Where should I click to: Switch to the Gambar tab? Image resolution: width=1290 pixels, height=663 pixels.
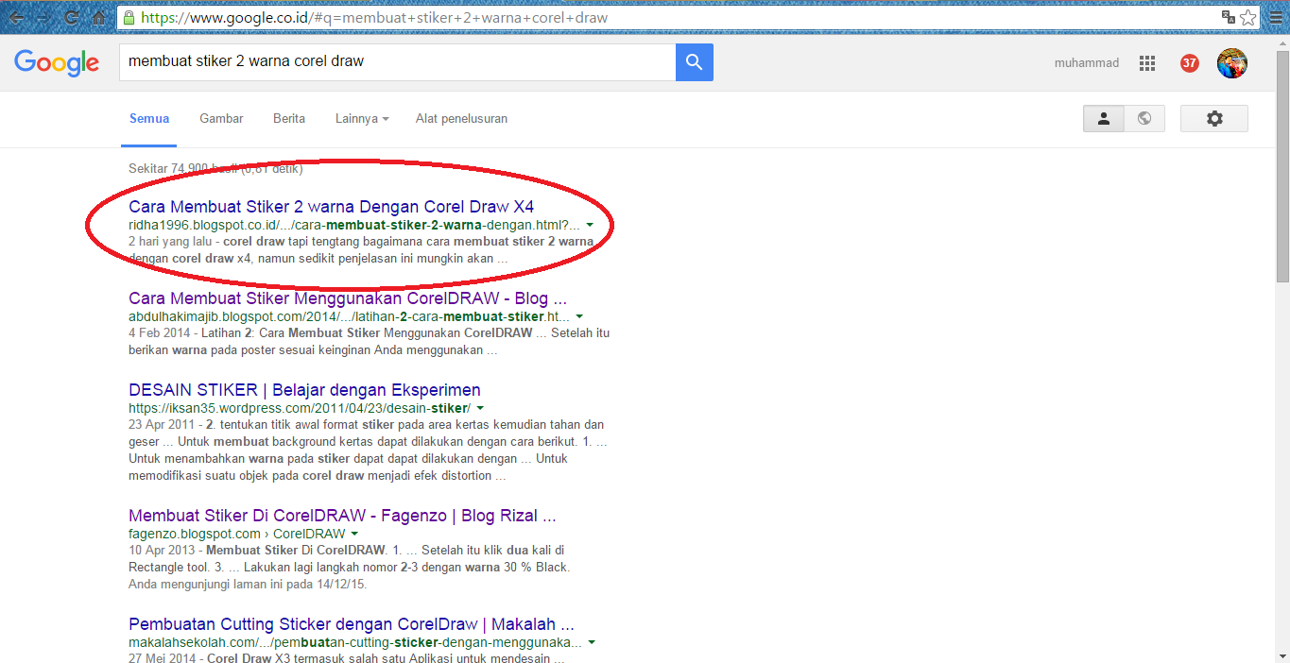coord(221,119)
